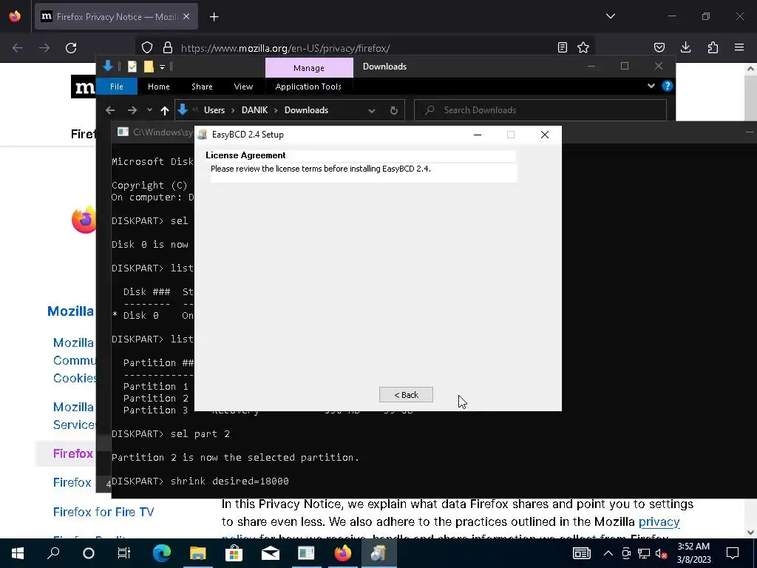Click Users in the Explorer breadcrumb
The image size is (757, 568).
coord(214,110)
